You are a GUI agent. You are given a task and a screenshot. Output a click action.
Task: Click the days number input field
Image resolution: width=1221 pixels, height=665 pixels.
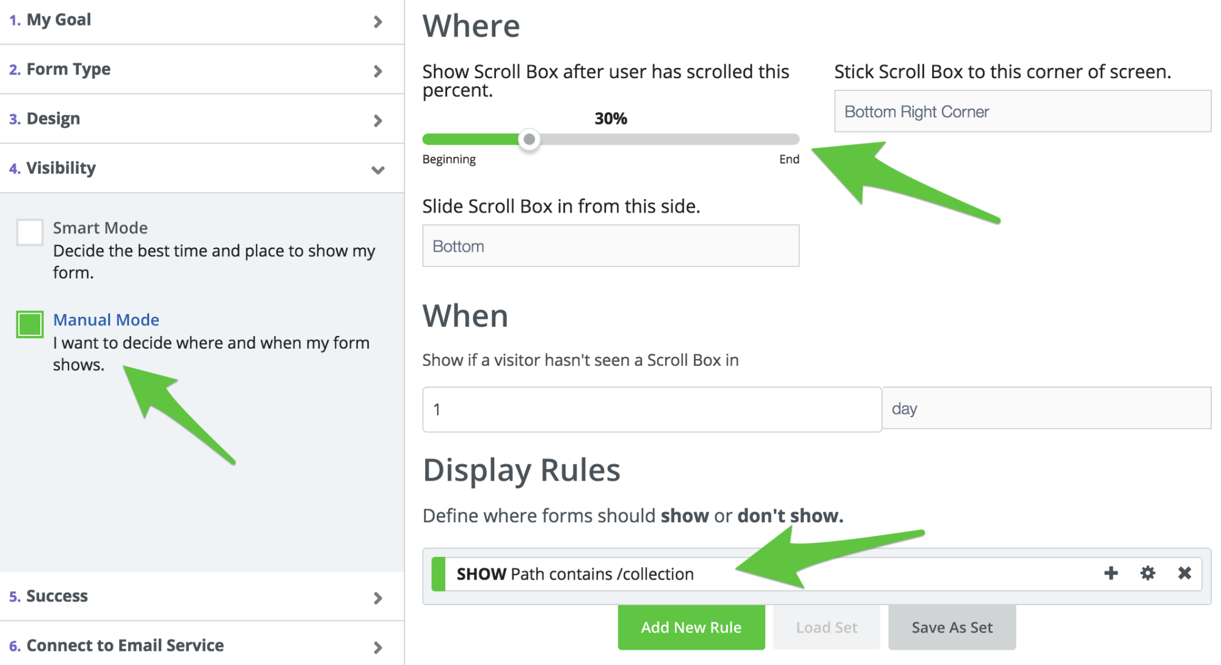pyautogui.click(x=652, y=409)
